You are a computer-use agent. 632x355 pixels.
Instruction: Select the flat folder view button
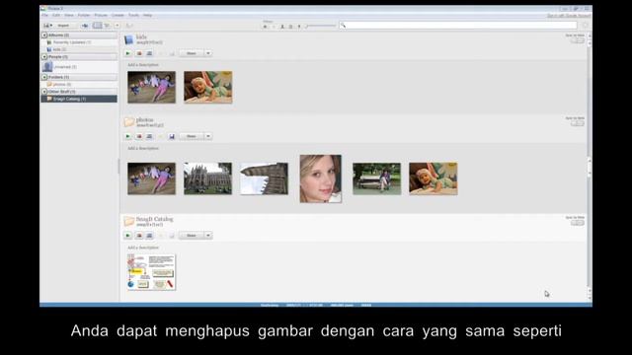(x=97, y=26)
